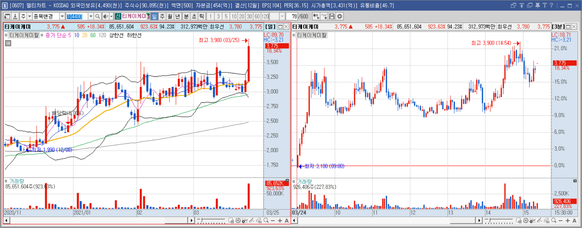This screenshot has height=228, width=582.
Task: Select the 1 interval button
Action: tap(211, 16)
